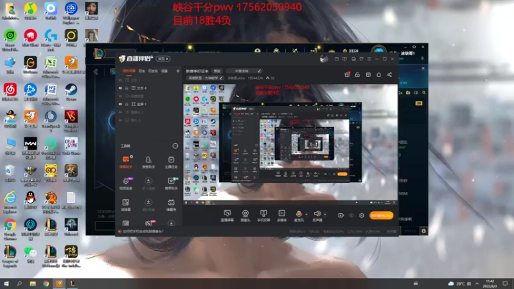Viewport: 514px width, 289px height.
Task: Open the Recycle Bin desktop icon
Action: [10, 173]
